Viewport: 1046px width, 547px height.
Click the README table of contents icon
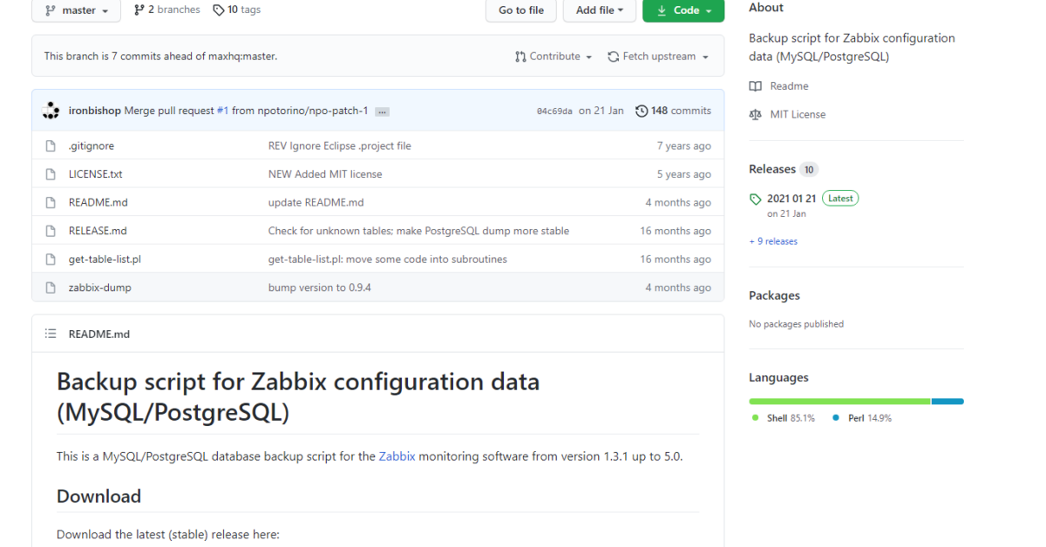pyautogui.click(x=51, y=334)
